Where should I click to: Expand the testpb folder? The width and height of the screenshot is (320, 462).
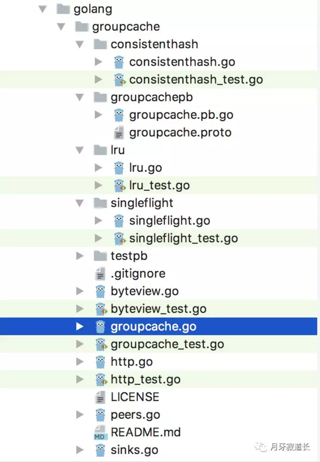coord(80,256)
